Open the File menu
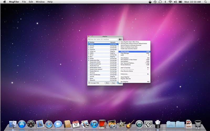 coord(24,2)
